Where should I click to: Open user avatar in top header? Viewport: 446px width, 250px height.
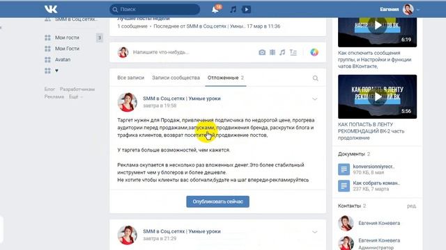(408, 9)
